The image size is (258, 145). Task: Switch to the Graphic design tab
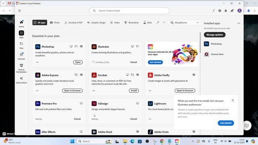[96, 23]
